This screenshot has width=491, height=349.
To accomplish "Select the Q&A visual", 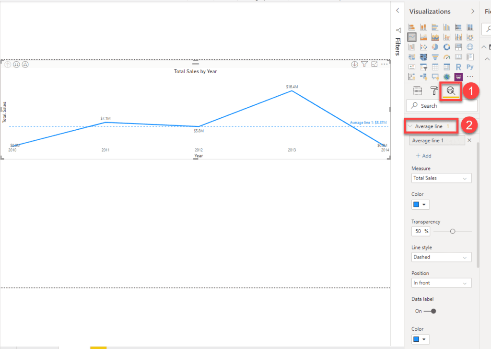I will click(435, 77).
